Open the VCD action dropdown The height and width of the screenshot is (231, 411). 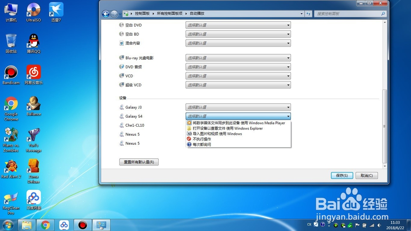tap(238, 76)
